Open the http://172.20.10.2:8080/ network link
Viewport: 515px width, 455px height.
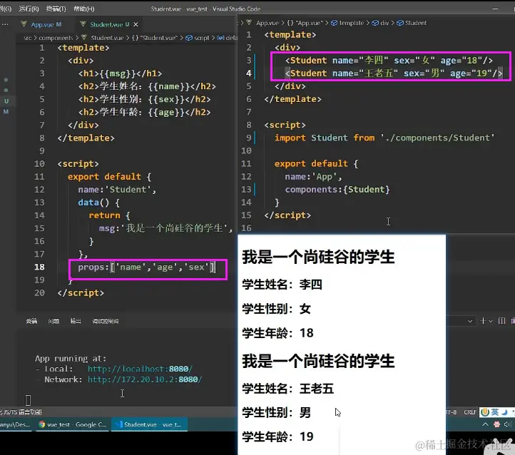[x=145, y=379]
